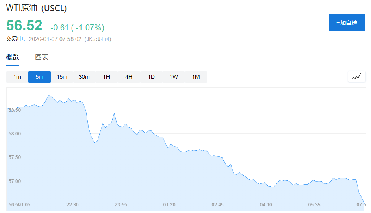Screen dimensions: 371x213
Task: Toggle the line chart type icon
Action: [x=356, y=76]
